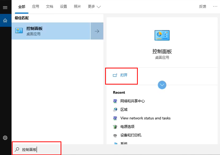The width and height of the screenshot is (220, 155).
Task: Open View network status and tasks
Action: pyautogui.click(x=145, y=118)
